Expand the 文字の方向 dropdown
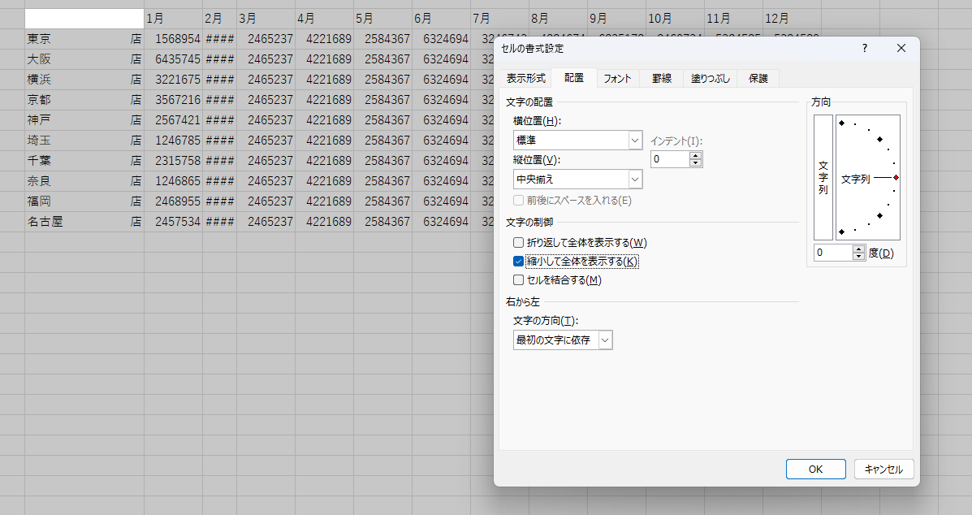This screenshot has width=972, height=515. (605, 340)
